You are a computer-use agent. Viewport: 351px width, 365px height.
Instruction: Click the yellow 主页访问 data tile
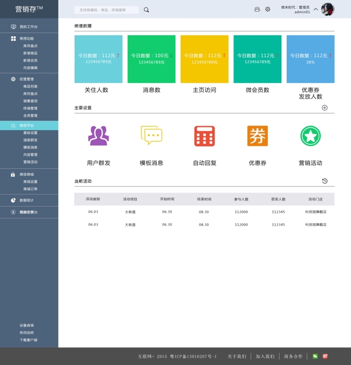click(x=205, y=59)
